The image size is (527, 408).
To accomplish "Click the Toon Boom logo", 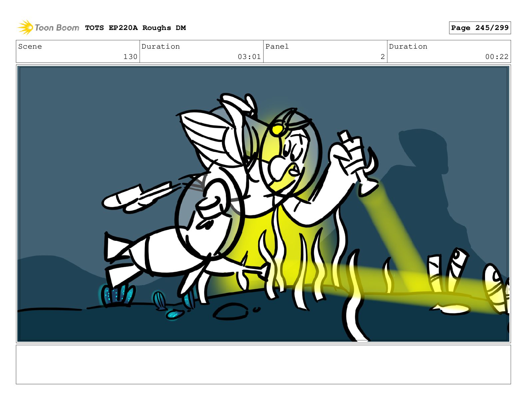I will coord(48,28).
